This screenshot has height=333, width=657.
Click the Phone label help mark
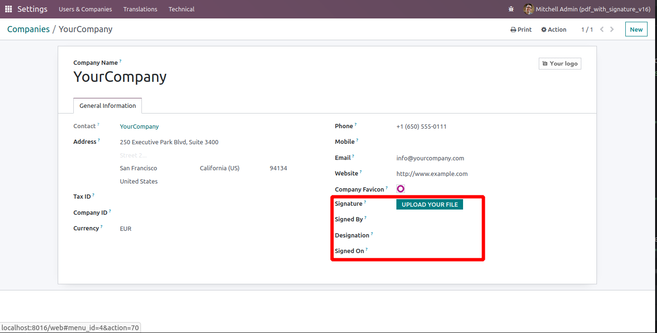point(356,124)
